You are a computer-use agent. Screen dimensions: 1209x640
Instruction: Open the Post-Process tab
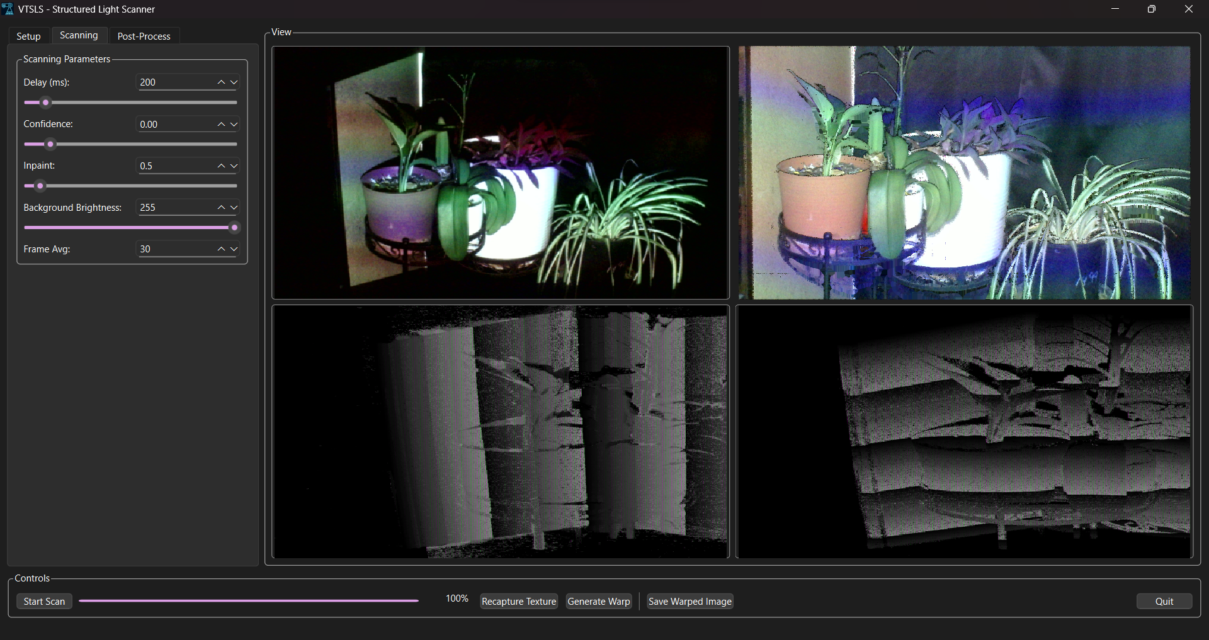[144, 36]
